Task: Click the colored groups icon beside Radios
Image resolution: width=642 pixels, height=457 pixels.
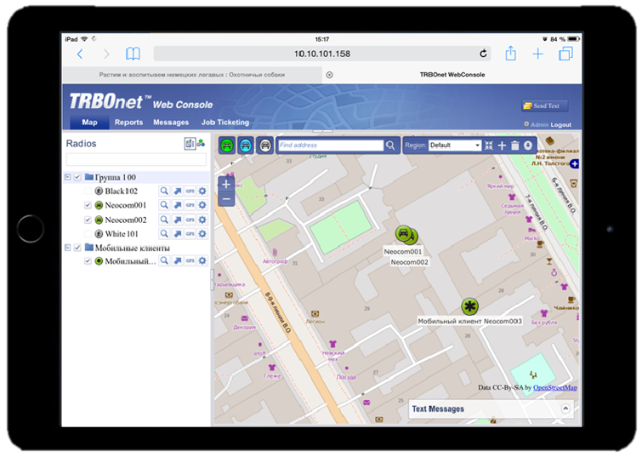Action: (x=201, y=143)
